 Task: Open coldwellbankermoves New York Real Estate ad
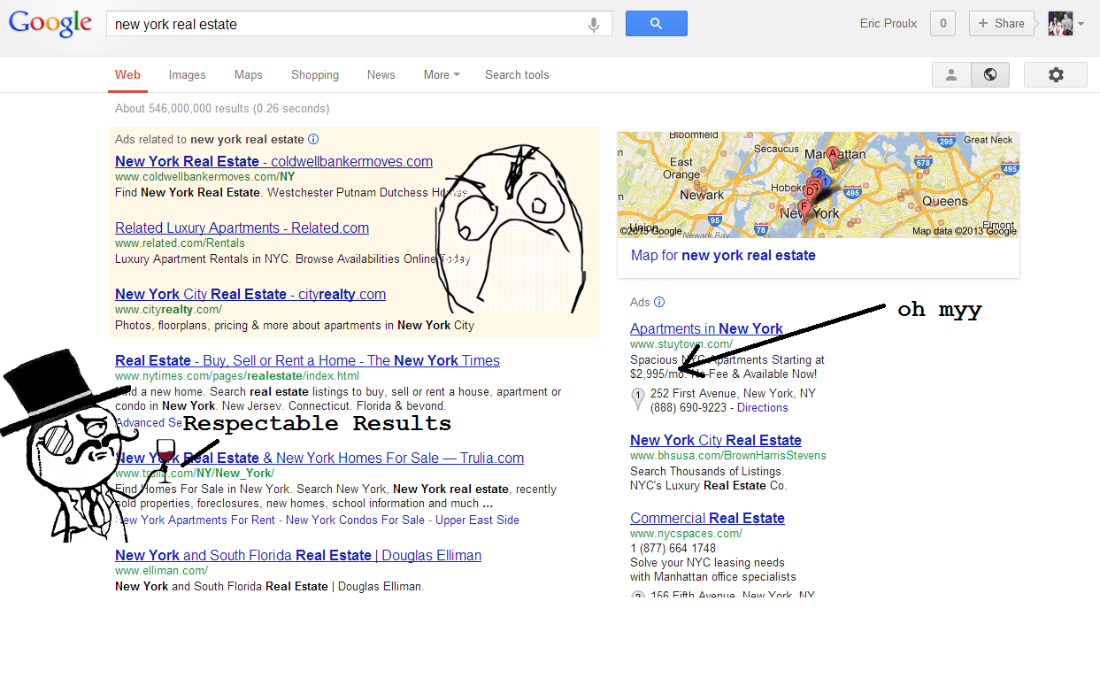point(273,161)
